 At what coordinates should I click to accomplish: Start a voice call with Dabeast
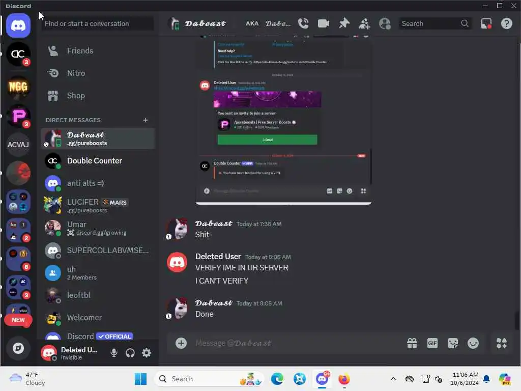pyautogui.click(x=303, y=23)
